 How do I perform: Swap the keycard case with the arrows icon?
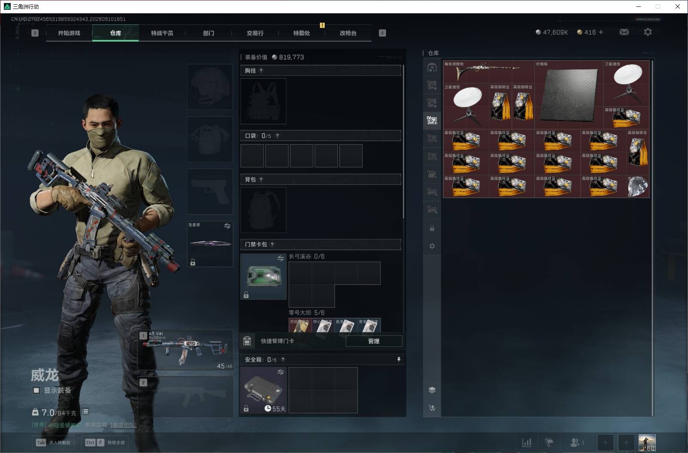pos(280,258)
